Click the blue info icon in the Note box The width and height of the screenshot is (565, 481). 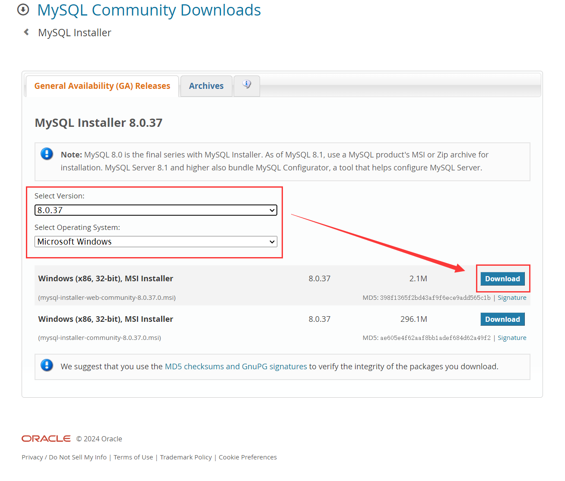pyautogui.click(x=47, y=154)
